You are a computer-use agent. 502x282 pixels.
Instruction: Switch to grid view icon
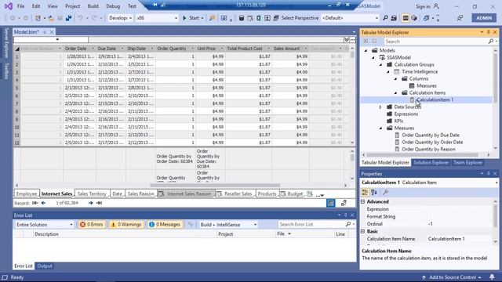331,203
